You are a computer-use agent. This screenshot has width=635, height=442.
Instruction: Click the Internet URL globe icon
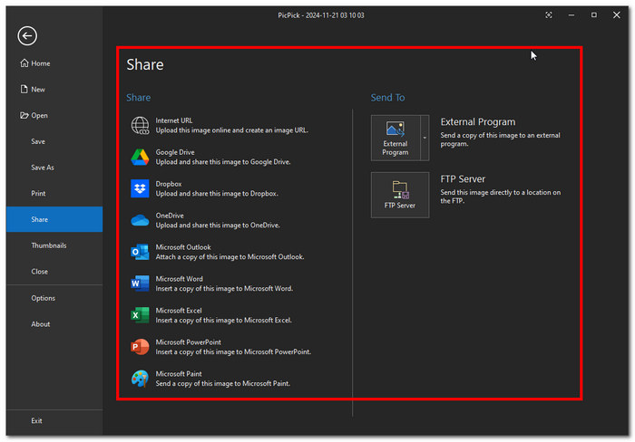point(140,125)
